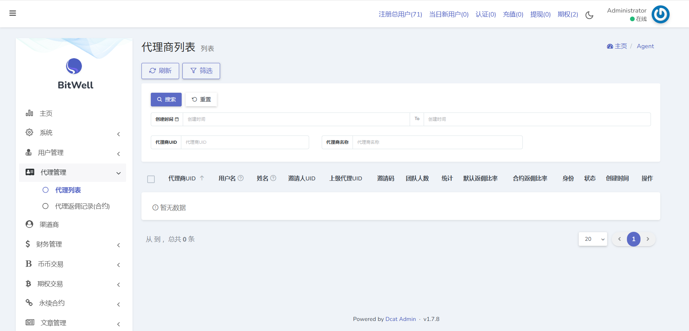The image size is (689, 331).
Task: Click the hamburger menu icon
Action: pos(13,13)
